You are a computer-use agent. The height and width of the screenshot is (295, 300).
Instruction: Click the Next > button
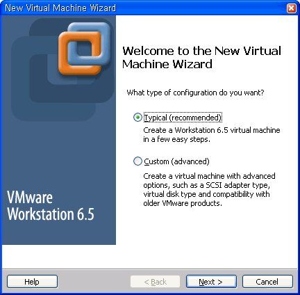(x=211, y=282)
